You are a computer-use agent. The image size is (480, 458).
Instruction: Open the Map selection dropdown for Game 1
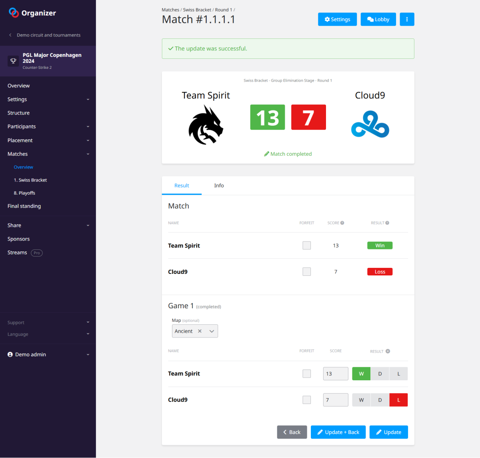pyautogui.click(x=212, y=331)
